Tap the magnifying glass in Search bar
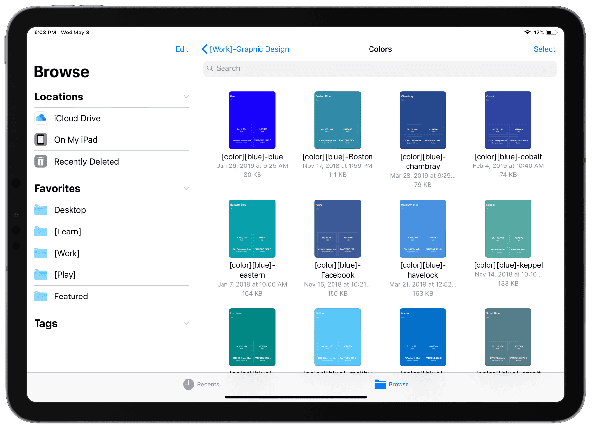This screenshot has width=592, height=429. pyautogui.click(x=210, y=68)
